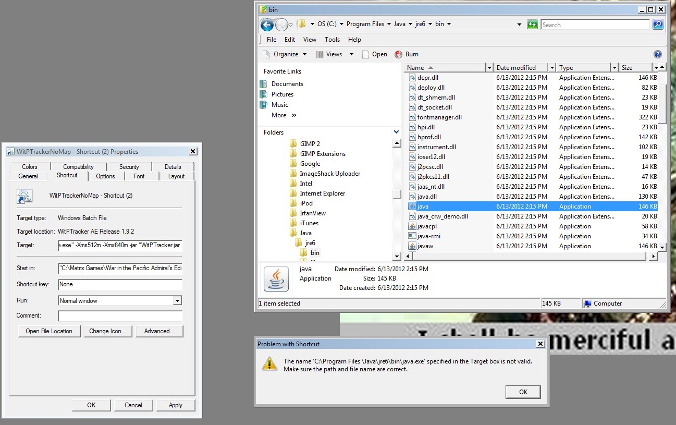The height and width of the screenshot is (425, 676).
Task: Click the Target text field
Action: pyautogui.click(x=120, y=246)
